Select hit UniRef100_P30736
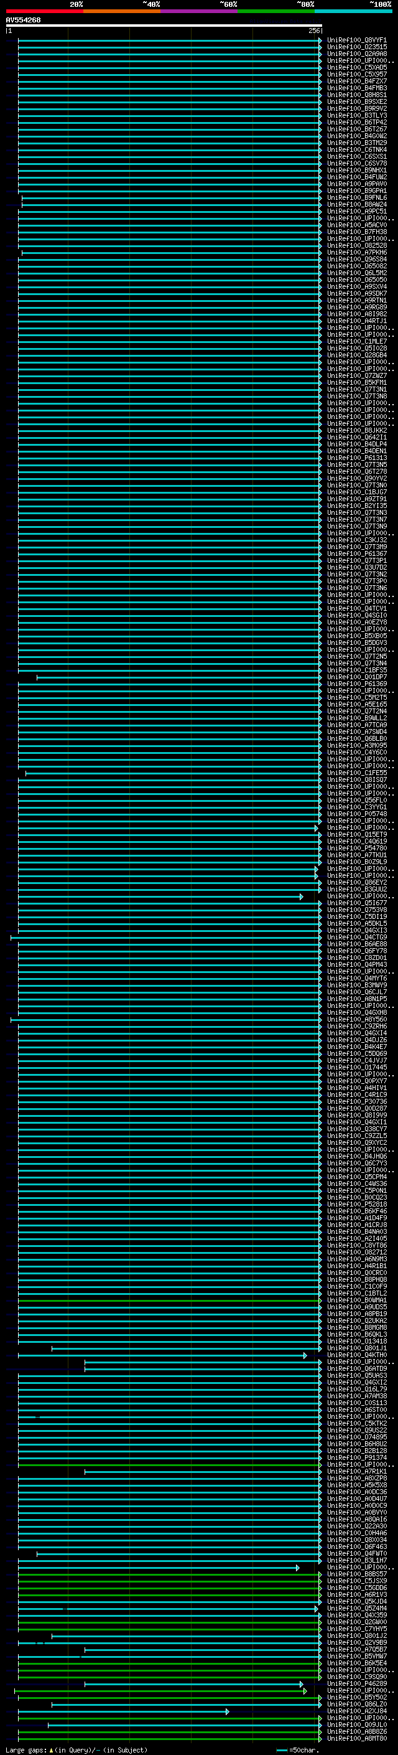 pos(356,1101)
